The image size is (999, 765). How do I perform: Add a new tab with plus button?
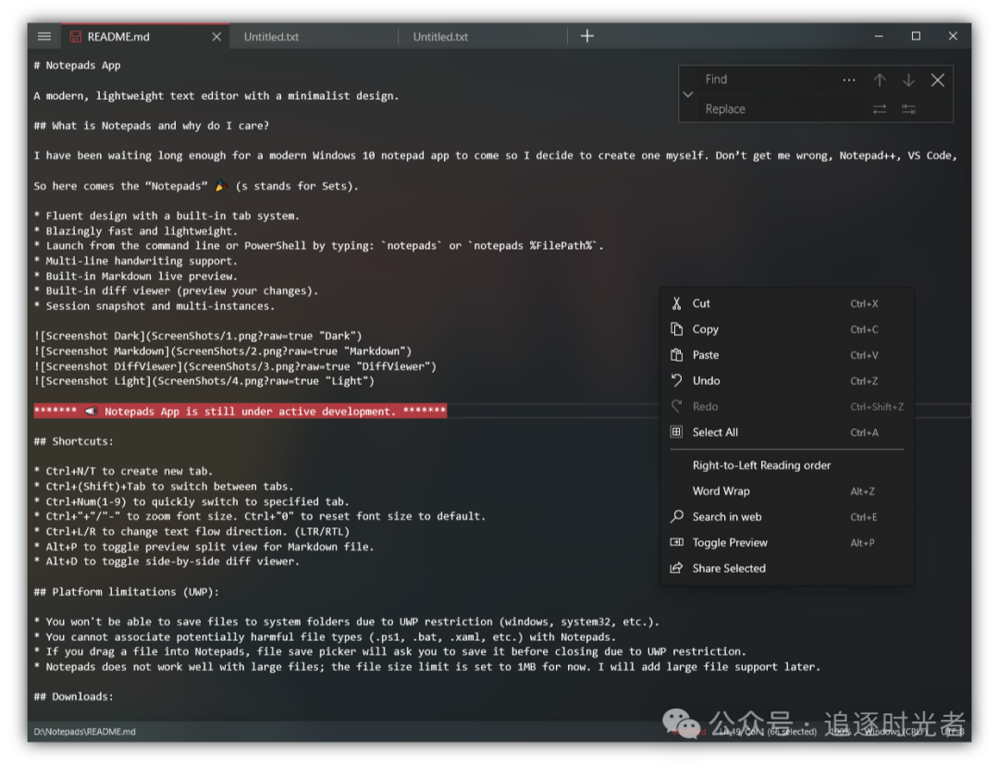(x=587, y=36)
